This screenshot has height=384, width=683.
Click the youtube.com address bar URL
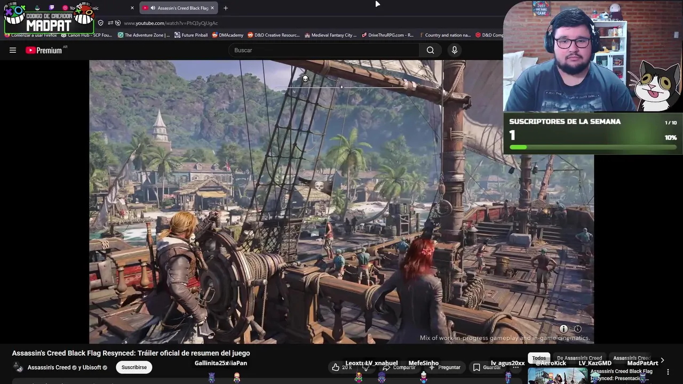pos(171,23)
